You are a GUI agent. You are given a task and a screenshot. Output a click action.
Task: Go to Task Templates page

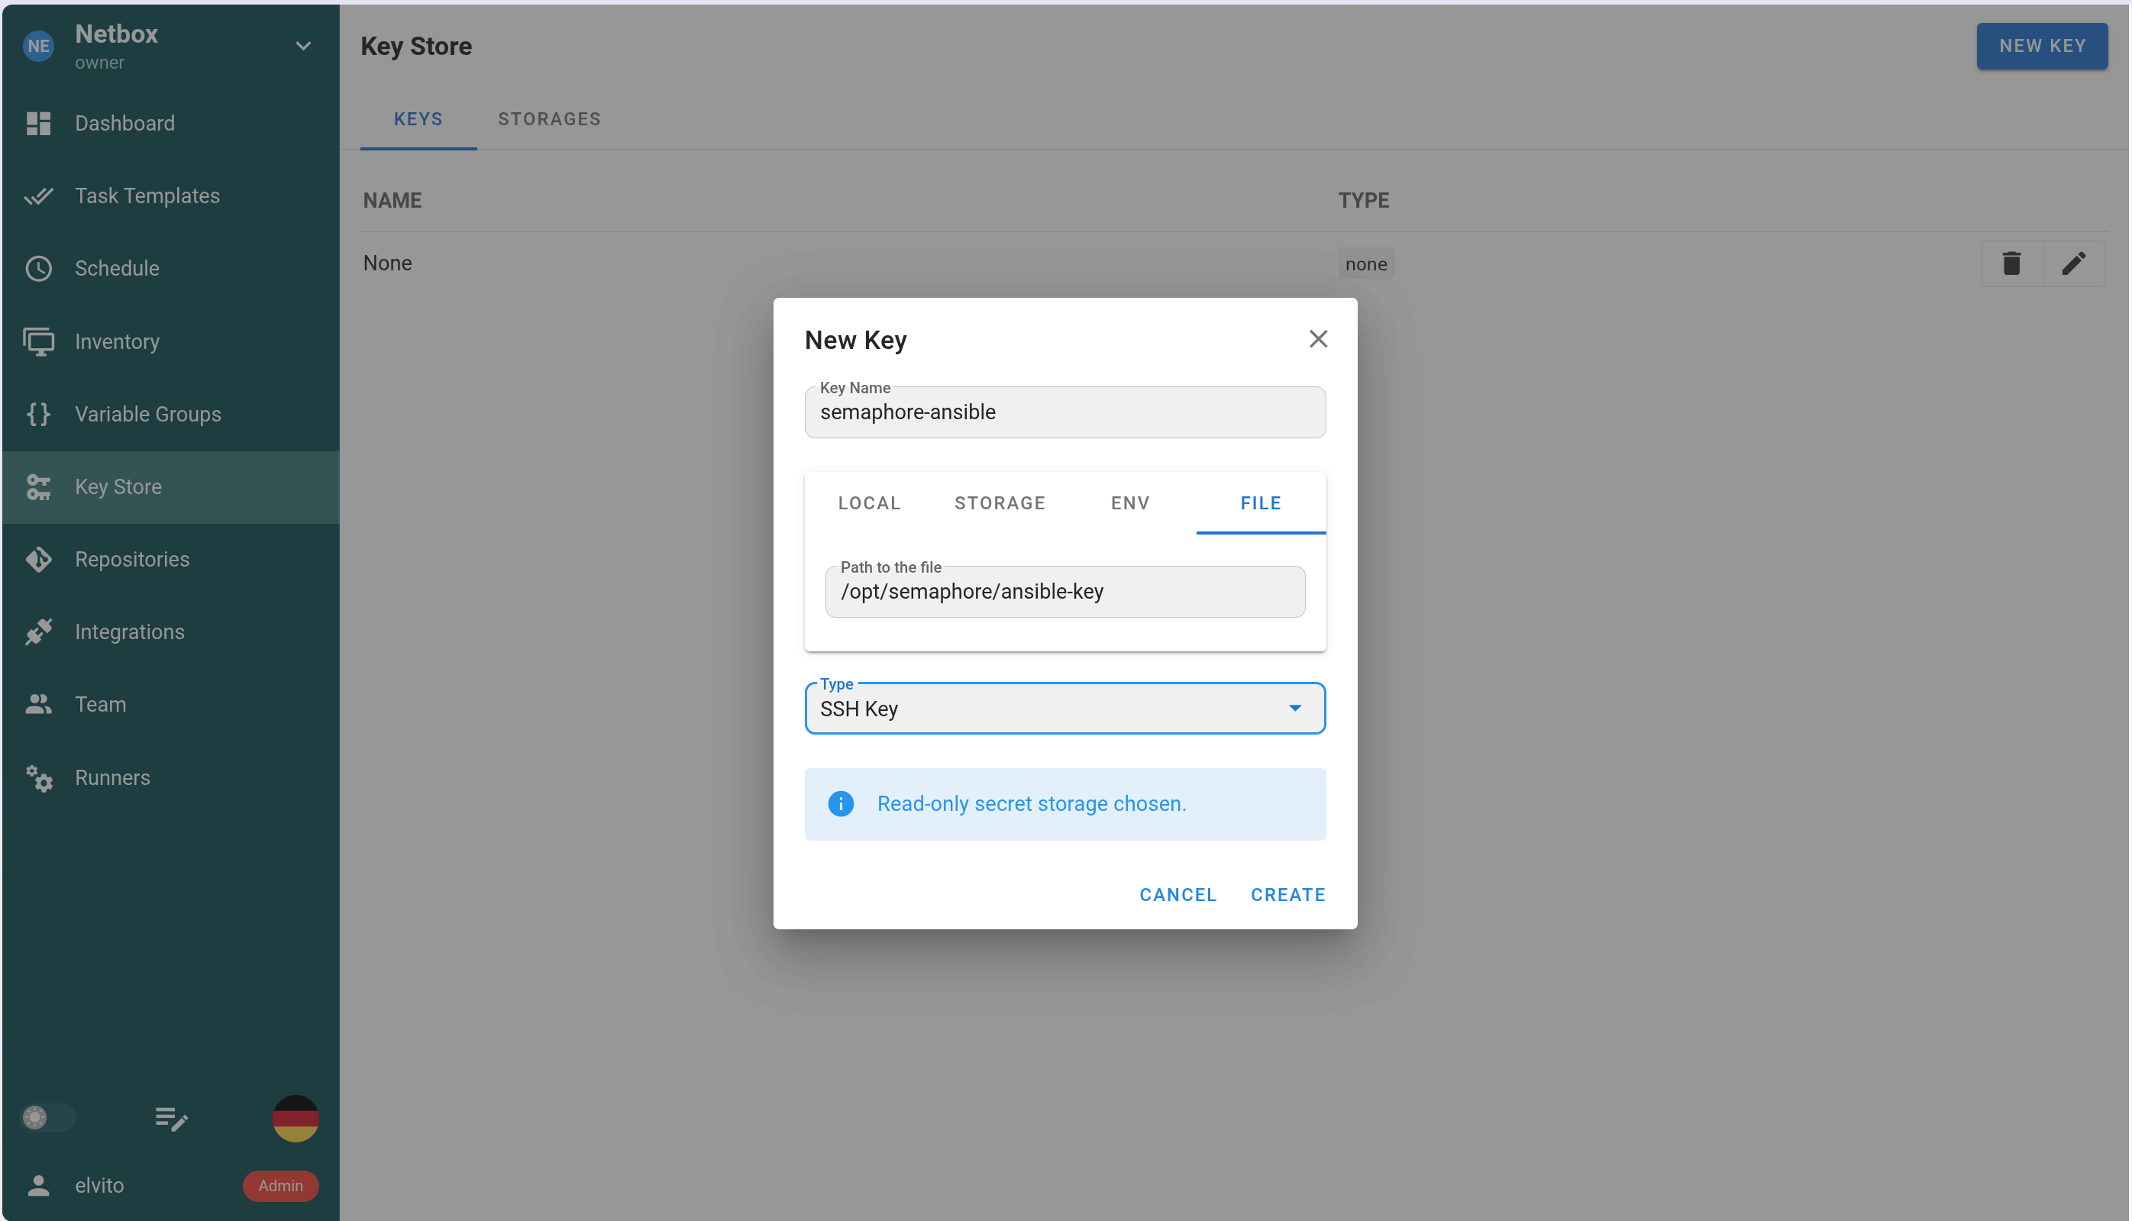click(x=171, y=196)
